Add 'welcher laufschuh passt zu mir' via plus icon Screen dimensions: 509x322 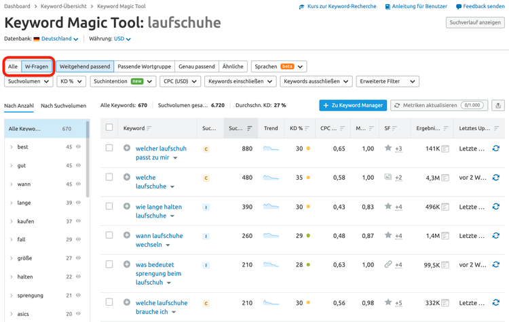tap(127, 148)
